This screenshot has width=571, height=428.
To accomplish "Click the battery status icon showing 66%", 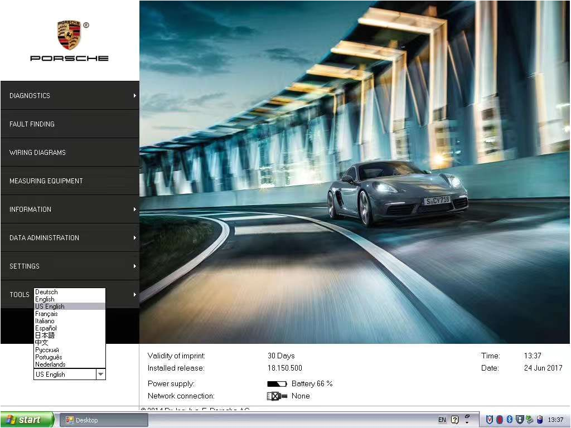I will 277,383.
